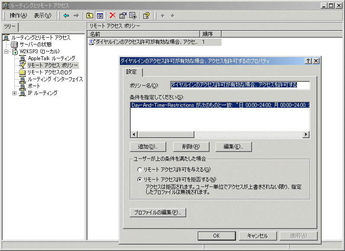Click the Export list toolbar icon

[x=133, y=16]
